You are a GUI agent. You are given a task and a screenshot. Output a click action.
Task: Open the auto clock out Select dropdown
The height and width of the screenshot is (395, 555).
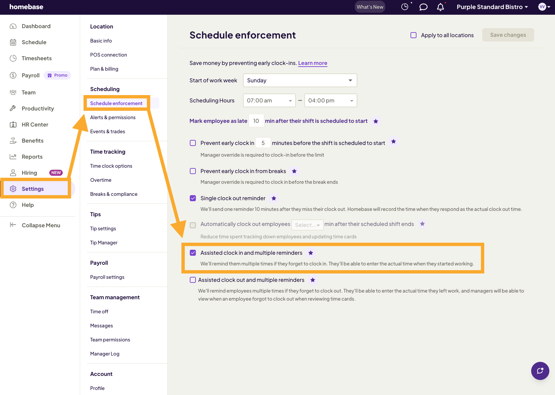click(x=307, y=225)
